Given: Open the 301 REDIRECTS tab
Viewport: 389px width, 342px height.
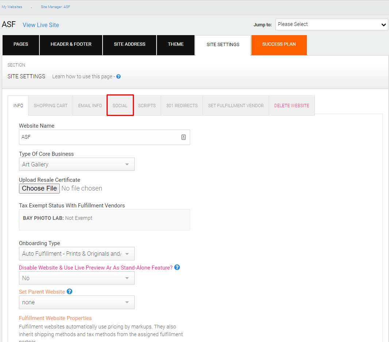Looking at the screenshot, I should pos(182,105).
